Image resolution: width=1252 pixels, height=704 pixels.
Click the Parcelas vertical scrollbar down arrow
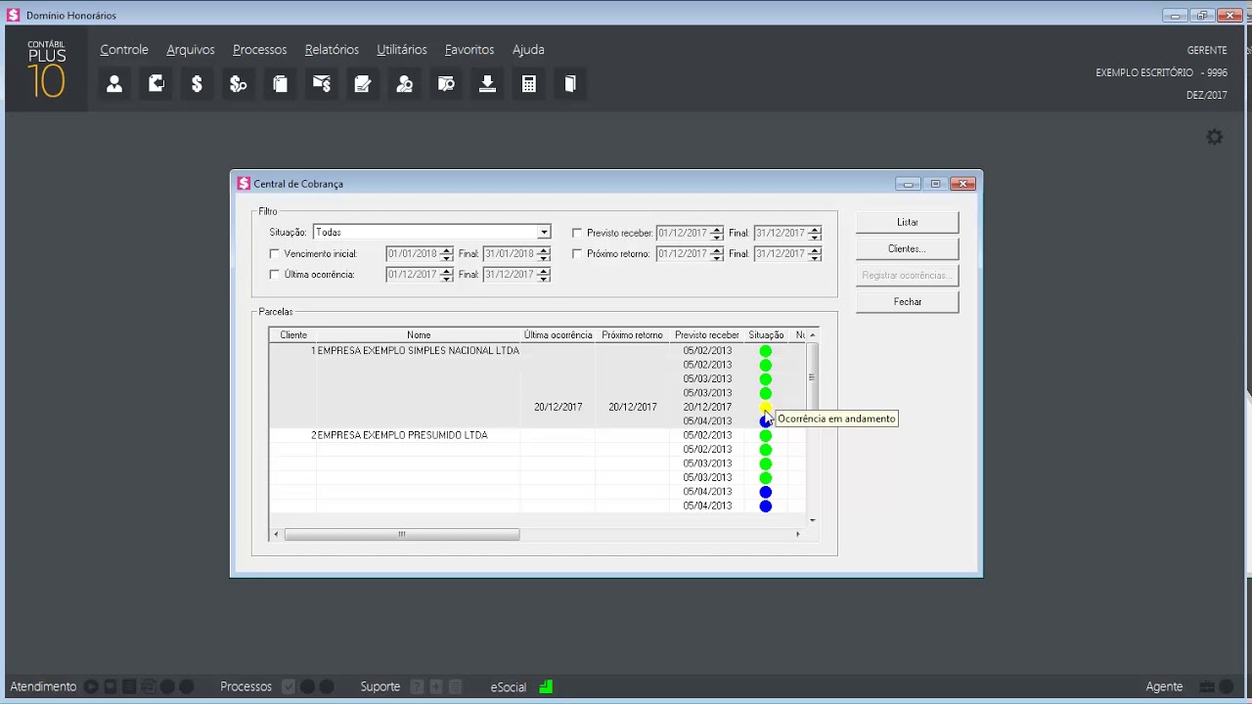pyautogui.click(x=812, y=520)
